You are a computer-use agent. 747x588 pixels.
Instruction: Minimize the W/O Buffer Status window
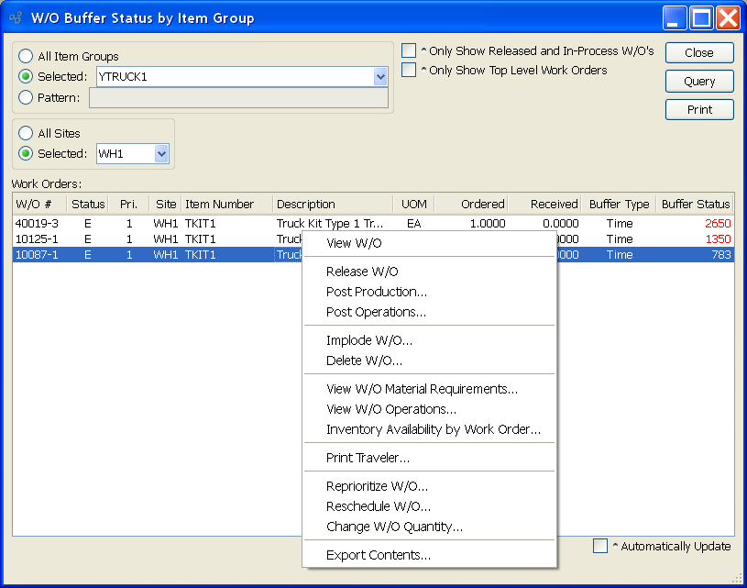[676, 17]
